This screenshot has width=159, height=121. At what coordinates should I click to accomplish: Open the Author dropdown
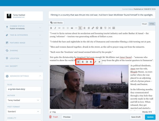(x=24, y=100)
